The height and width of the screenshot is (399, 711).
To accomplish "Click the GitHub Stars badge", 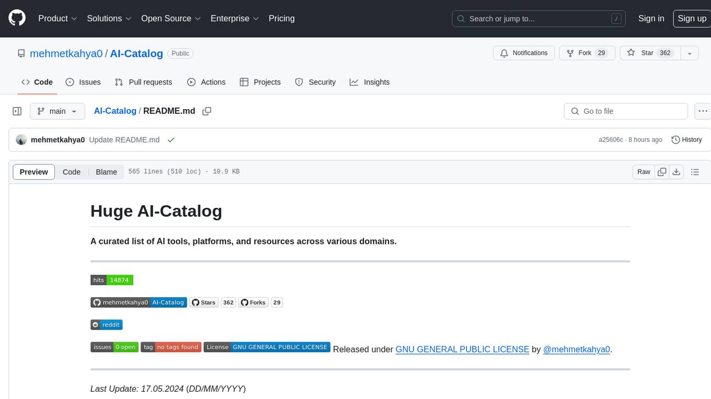I will [x=203, y=302].
